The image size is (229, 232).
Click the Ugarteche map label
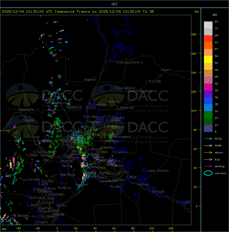[68, 175]
